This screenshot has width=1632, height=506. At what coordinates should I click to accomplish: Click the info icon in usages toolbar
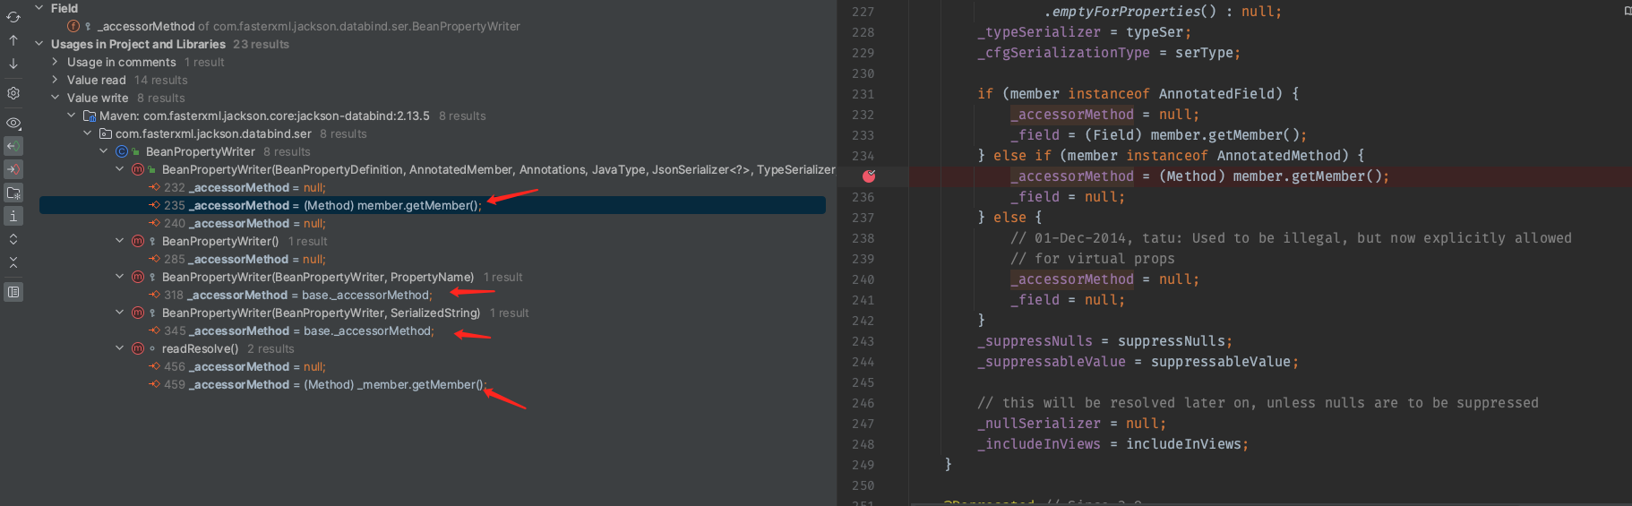coord(13,216)
